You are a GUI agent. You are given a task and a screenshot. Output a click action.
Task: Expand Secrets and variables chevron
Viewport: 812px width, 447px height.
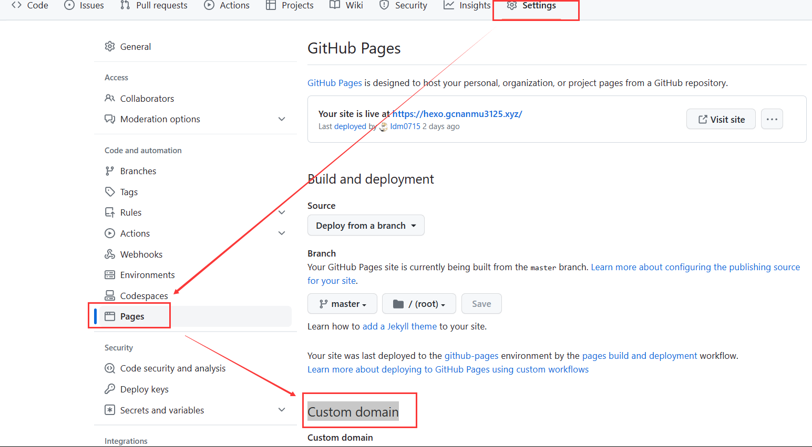pyautogui.click(x=282, y=410)
